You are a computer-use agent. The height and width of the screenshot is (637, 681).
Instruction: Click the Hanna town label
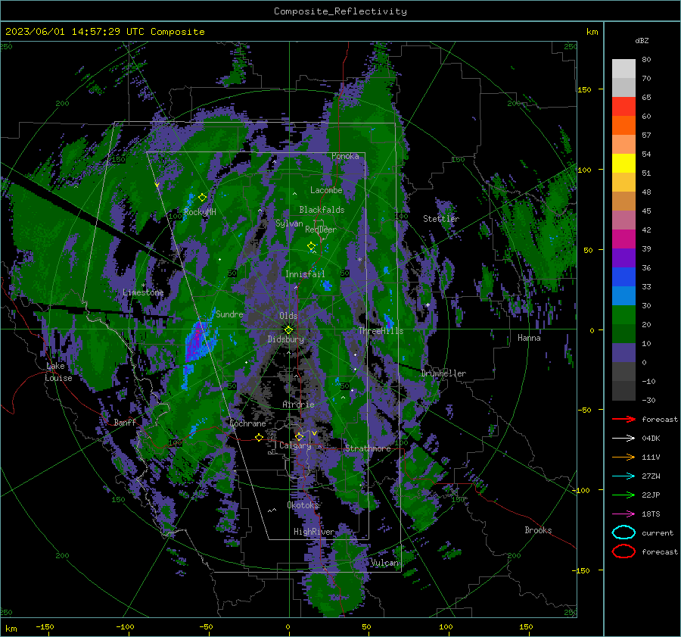coord(529,338)
